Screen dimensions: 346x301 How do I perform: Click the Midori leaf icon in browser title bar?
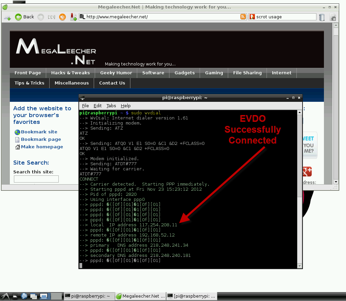[5, 7]
